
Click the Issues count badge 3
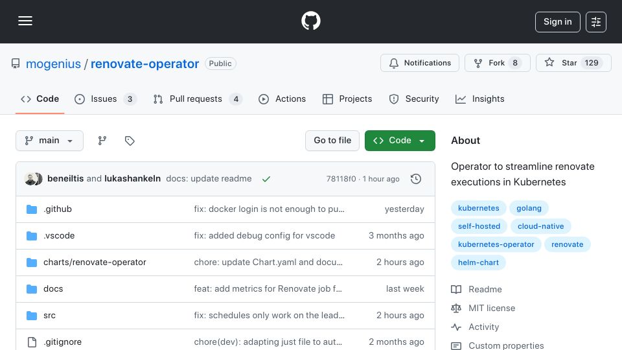pyautogui.click(x=130, y=99)
